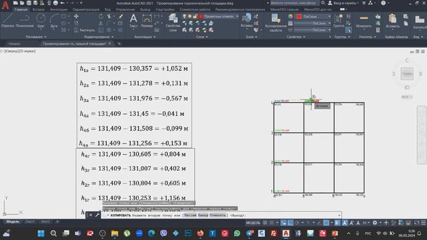Expand the Аннотации panel
The width and height of the screenshot is (427, 240).
(x=145, y=37)
